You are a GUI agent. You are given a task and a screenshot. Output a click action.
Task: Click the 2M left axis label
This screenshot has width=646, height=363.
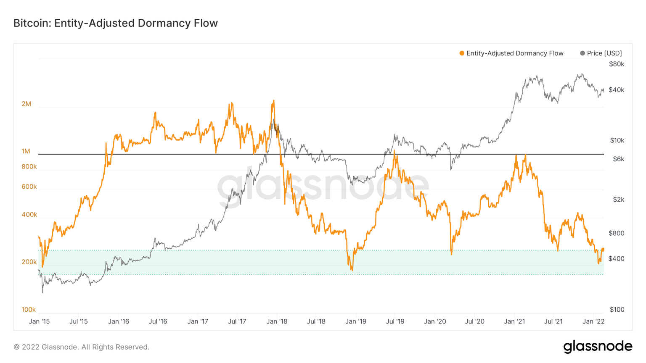tap(26, 104)
